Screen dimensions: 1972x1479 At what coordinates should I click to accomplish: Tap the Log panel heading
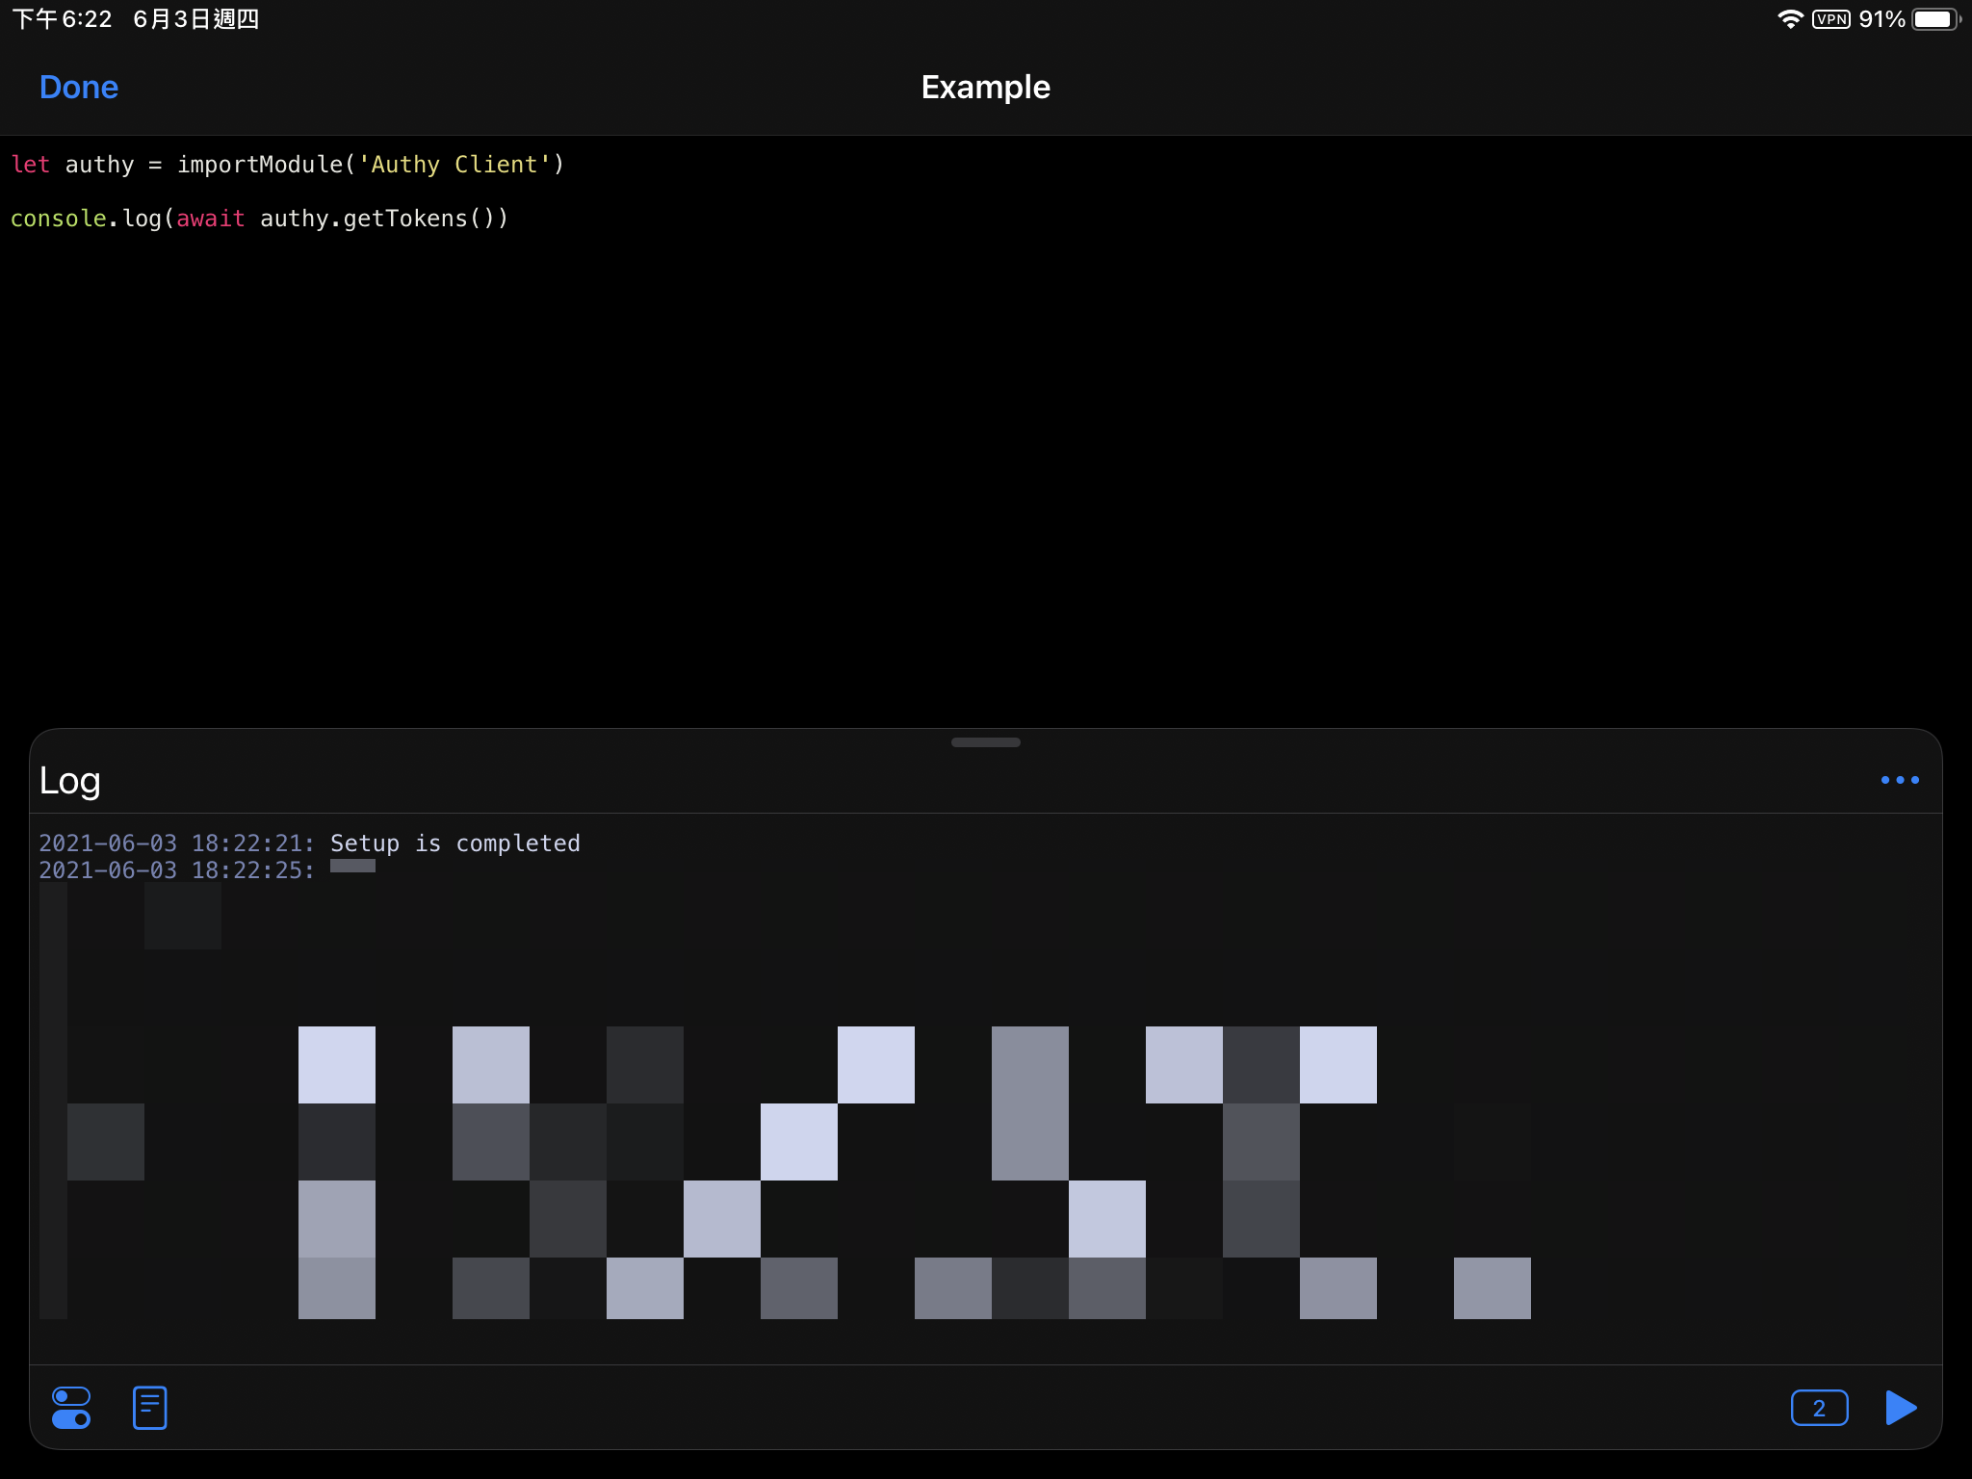tap(70, 781)
